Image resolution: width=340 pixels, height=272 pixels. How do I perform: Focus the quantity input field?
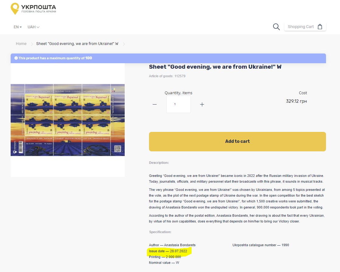pyautogui.click(x=179, y=104)
